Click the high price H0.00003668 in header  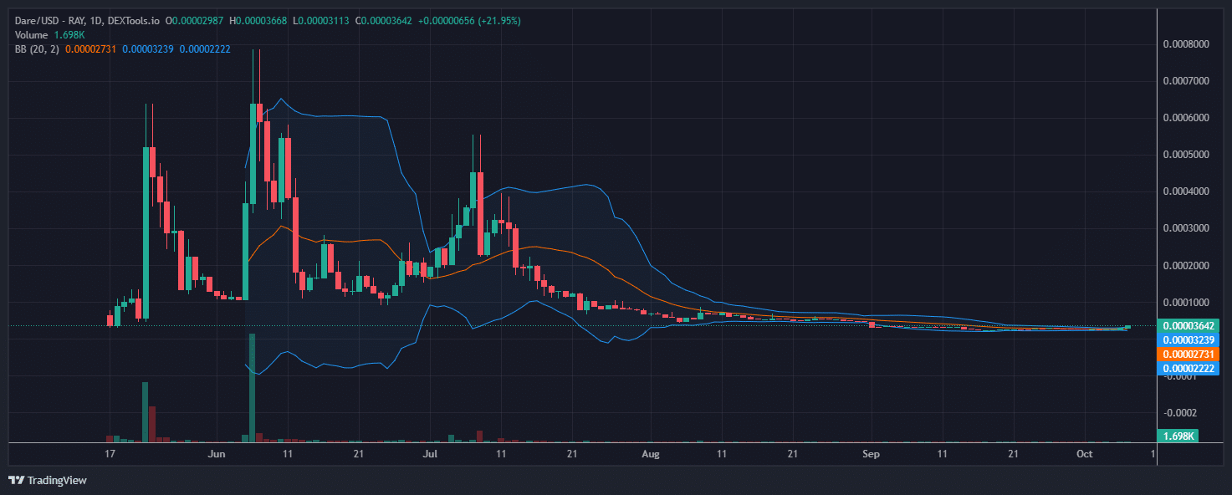[259, 20]
